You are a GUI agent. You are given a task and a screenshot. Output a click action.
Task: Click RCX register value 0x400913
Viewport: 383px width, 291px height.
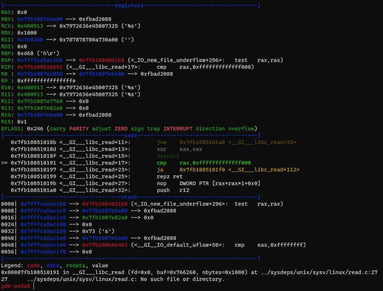(x=30, y=26)
